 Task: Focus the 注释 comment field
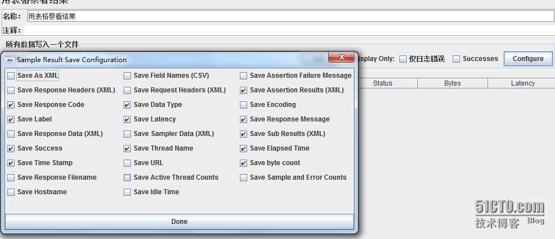[289, 30]
